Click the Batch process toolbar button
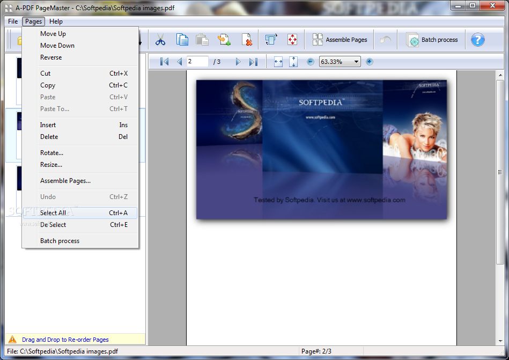This screenshot has height=360, width=509. point(432,40)
